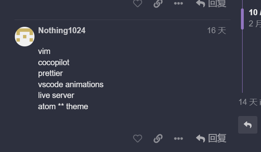Copy link to Nothing1024's post via chain icon
The height and width of the screenshot is (152, 261).
click(158, 138)
